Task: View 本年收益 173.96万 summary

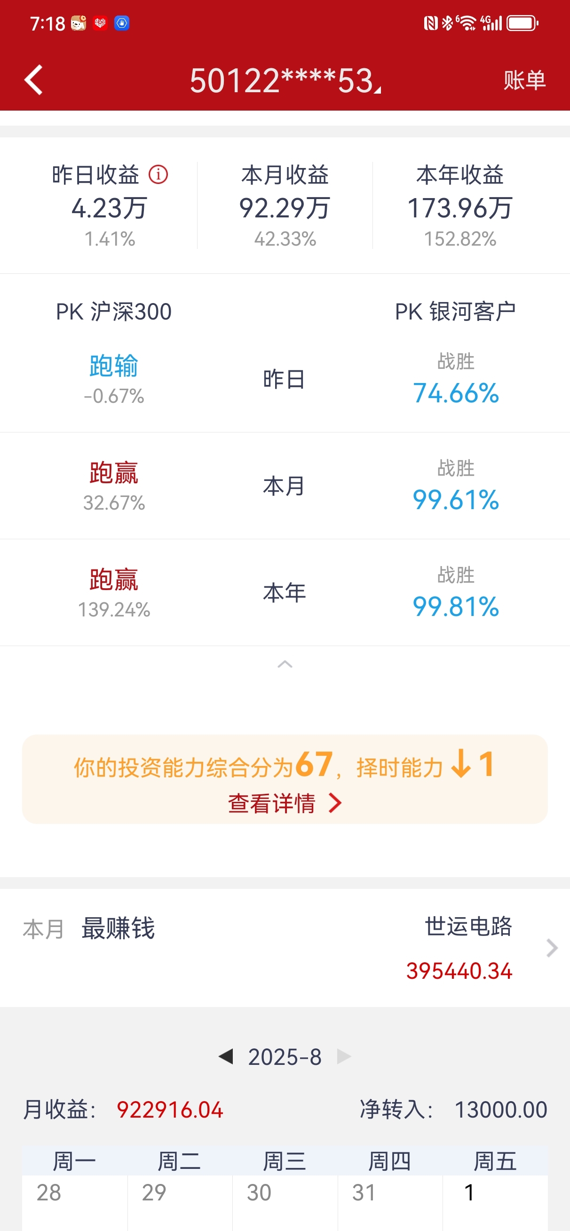Action: 459,206
